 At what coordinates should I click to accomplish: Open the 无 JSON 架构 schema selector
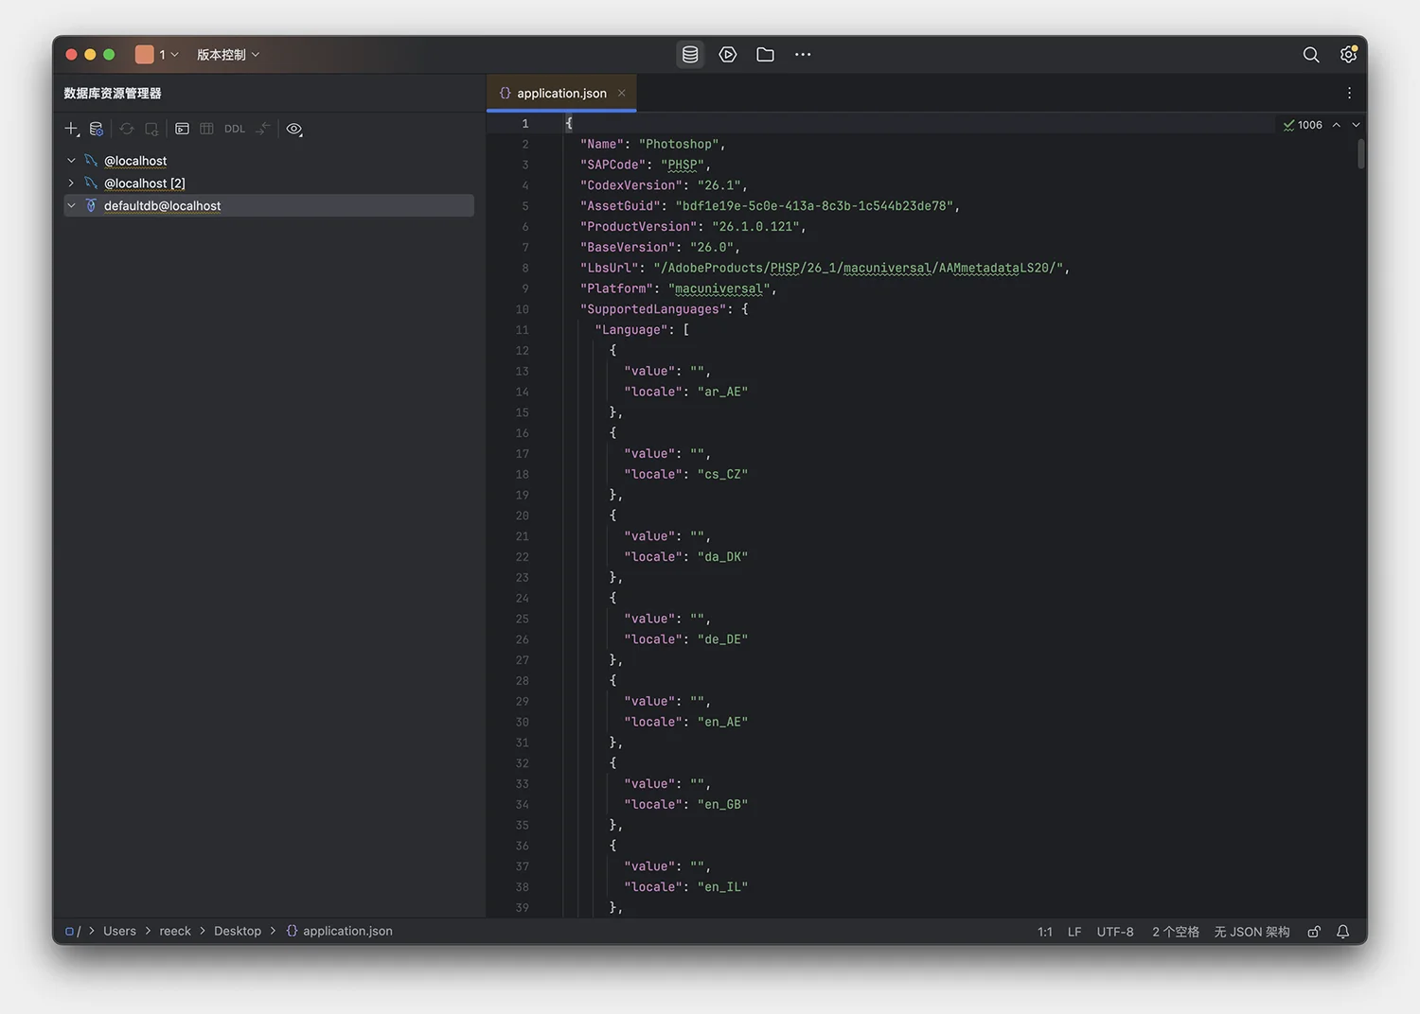[x=1251, y=932]
